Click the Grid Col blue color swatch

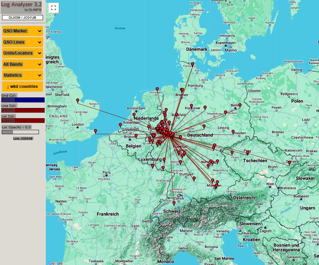click(23, 100)
